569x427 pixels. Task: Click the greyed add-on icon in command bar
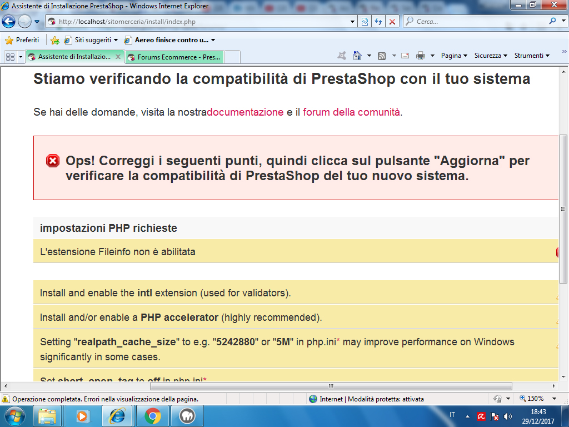(x=342, y=56)
